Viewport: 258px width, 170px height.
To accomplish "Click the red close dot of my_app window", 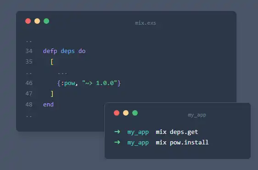I will click(117, 113).
